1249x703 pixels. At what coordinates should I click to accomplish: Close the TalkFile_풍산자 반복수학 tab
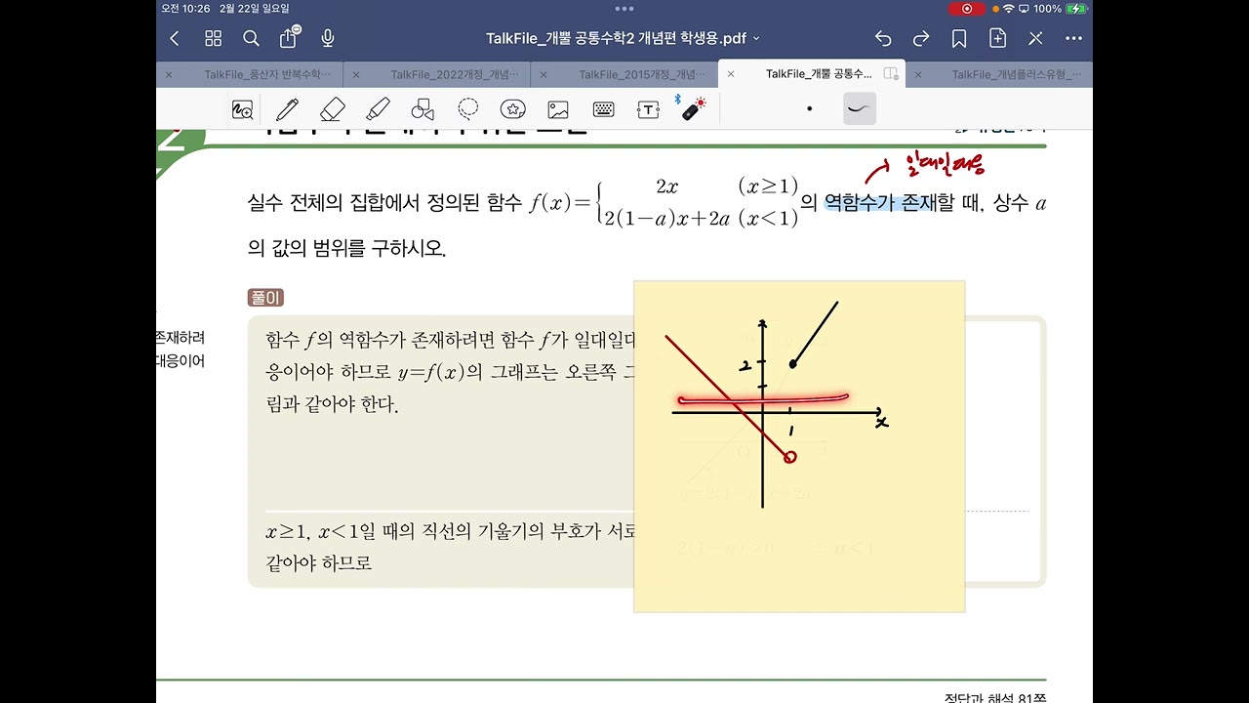[169, 74]
